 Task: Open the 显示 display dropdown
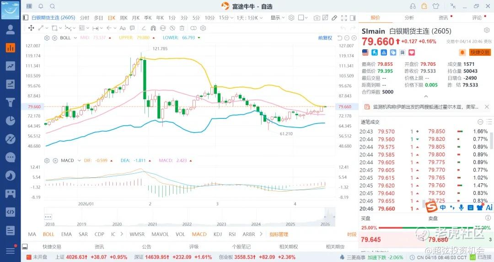coord(277,18)
